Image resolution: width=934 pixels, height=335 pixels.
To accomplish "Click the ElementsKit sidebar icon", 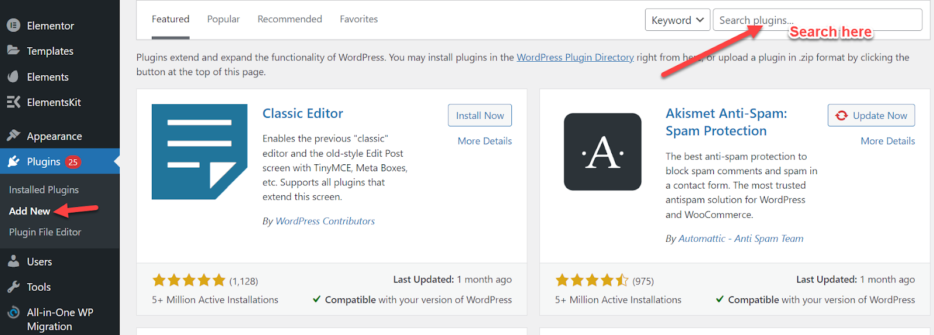I will click(13, 102).
